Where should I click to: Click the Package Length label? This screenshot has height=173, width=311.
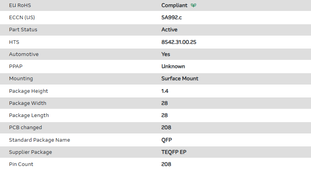[x=29, y=115]
